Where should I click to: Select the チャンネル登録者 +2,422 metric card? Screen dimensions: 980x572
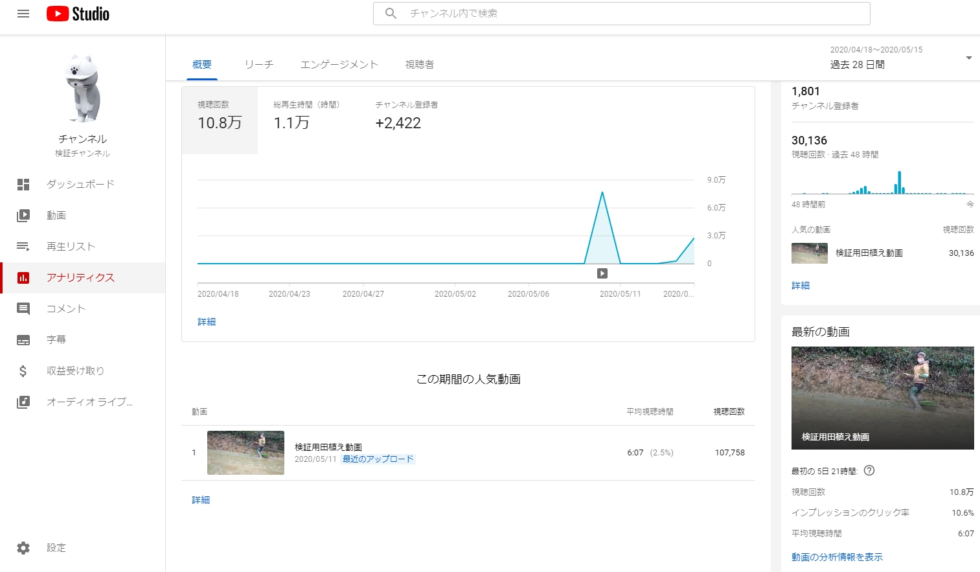tap(406, 115)
